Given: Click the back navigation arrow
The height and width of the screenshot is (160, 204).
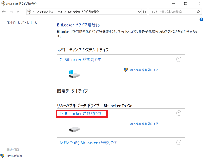Looking at the screenshot, I should (4, 12).
